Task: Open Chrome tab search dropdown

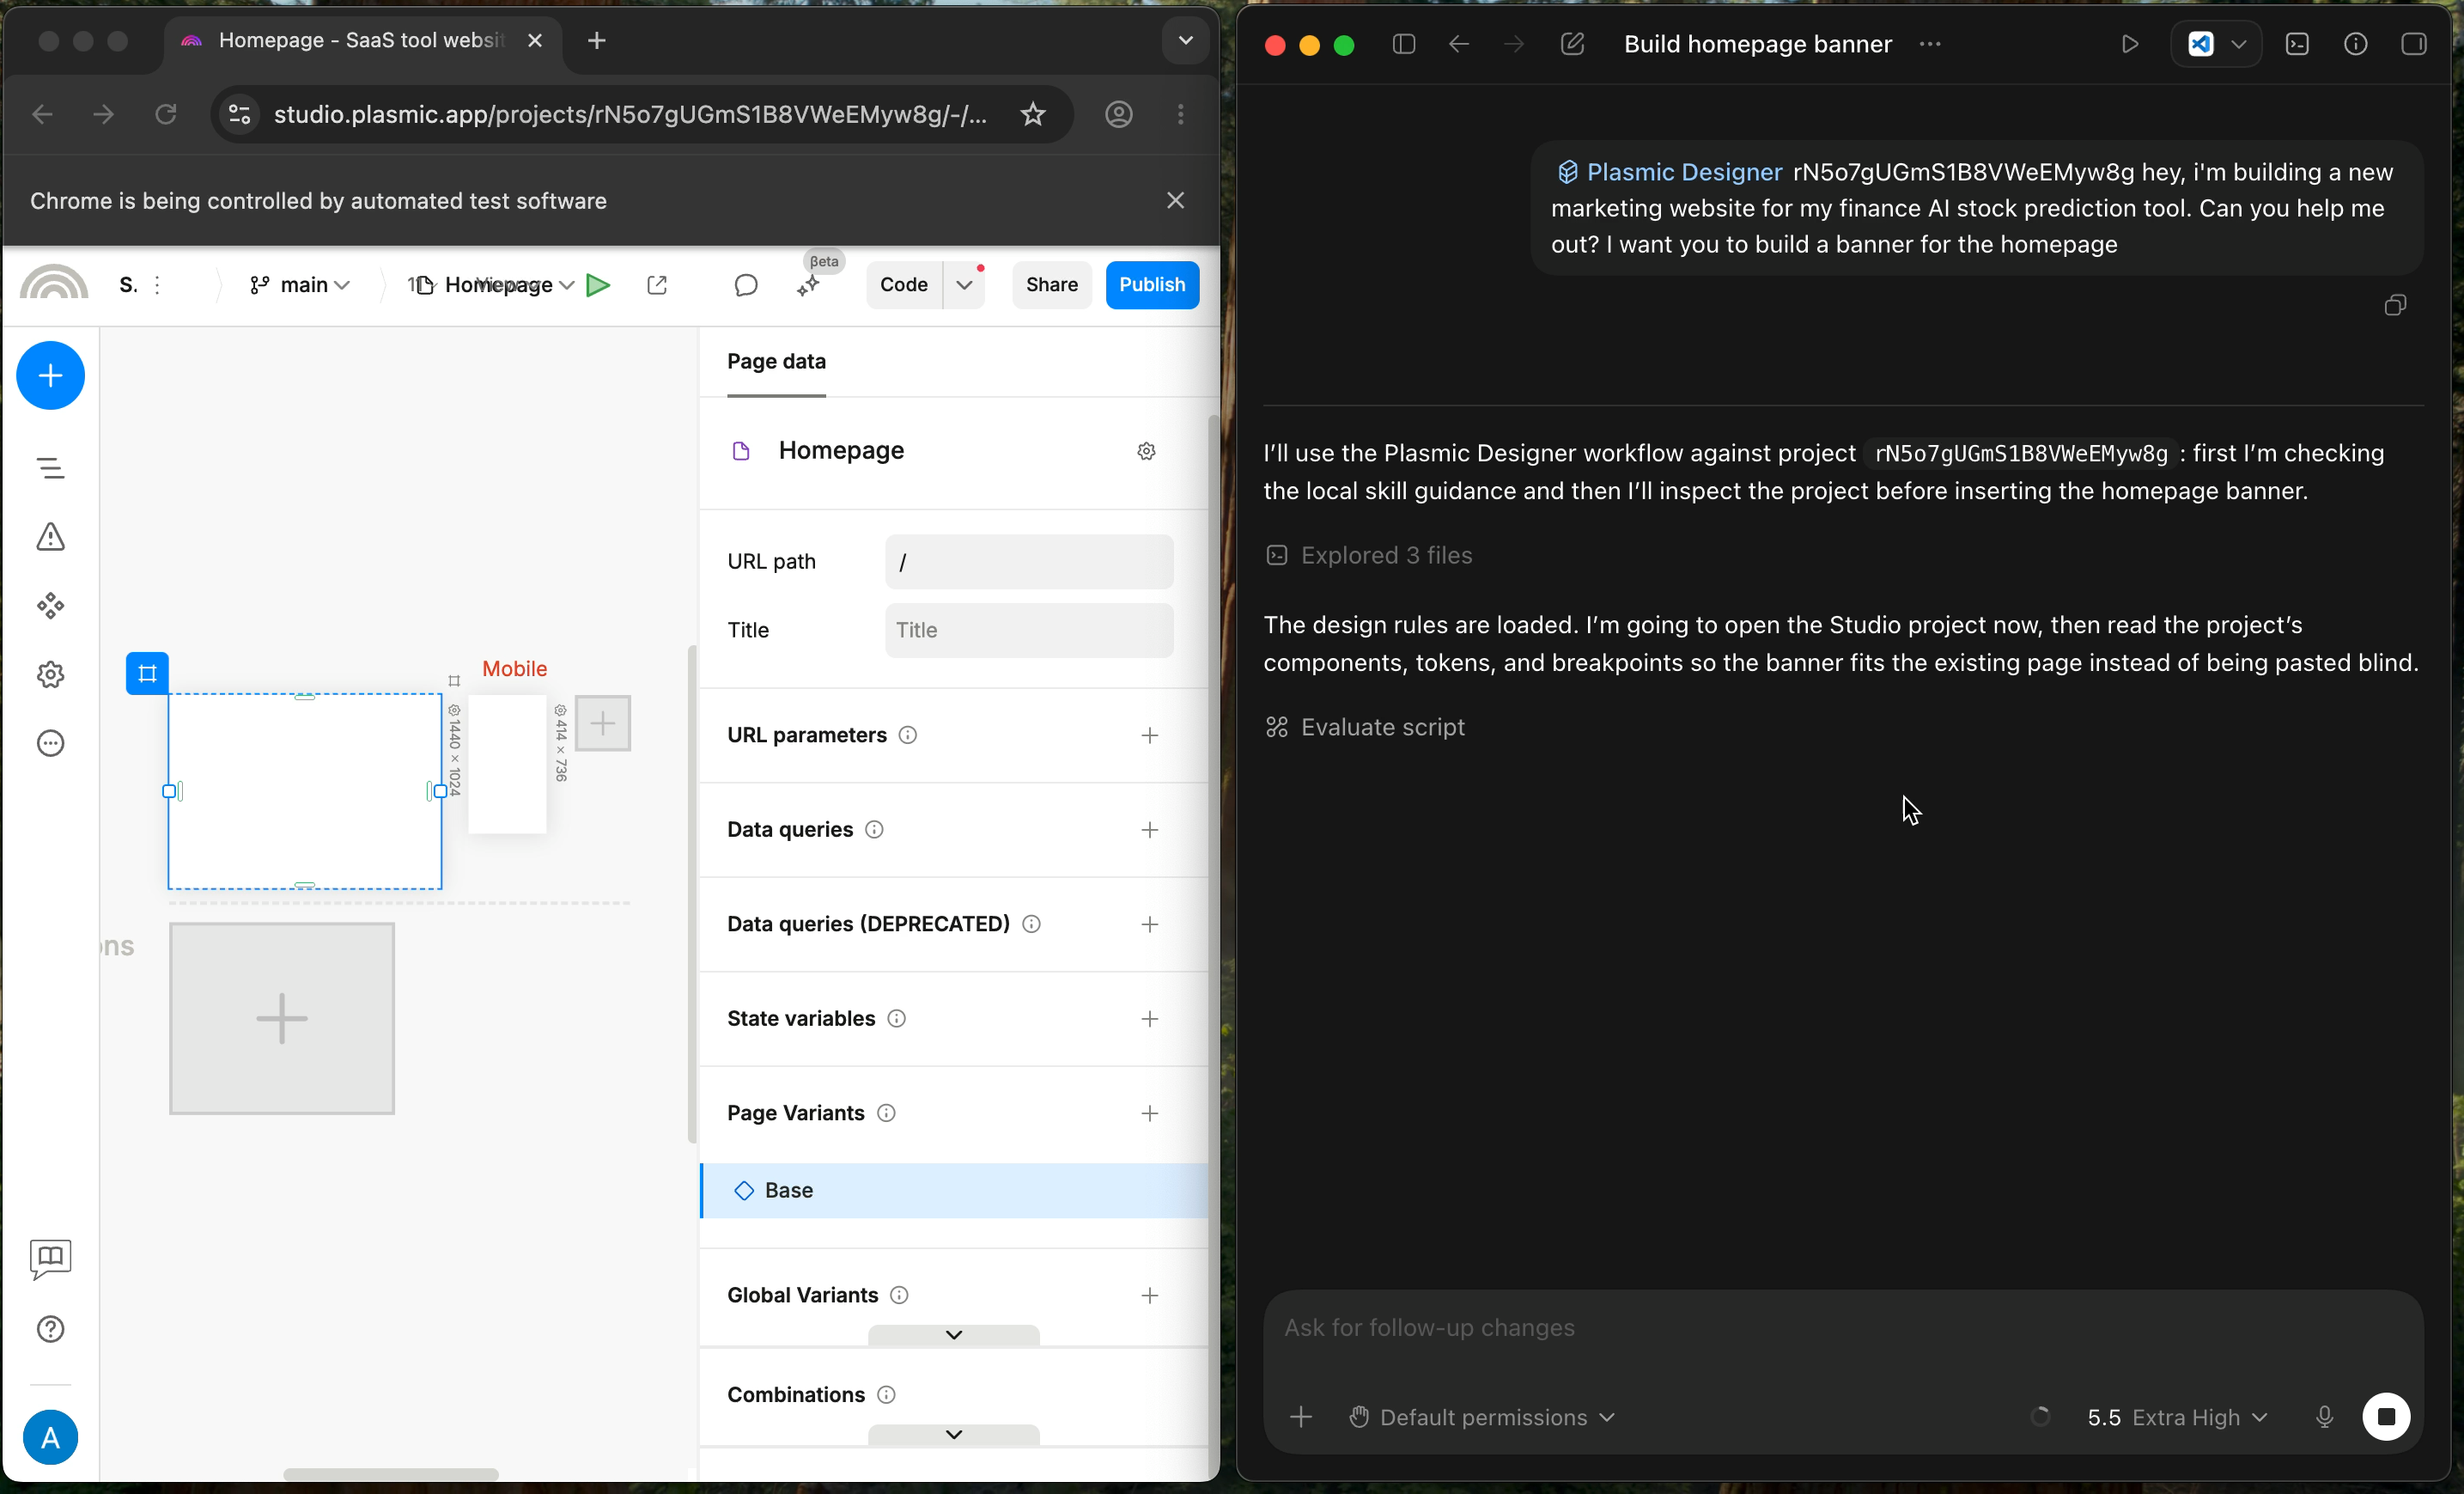Action: 1185,41
